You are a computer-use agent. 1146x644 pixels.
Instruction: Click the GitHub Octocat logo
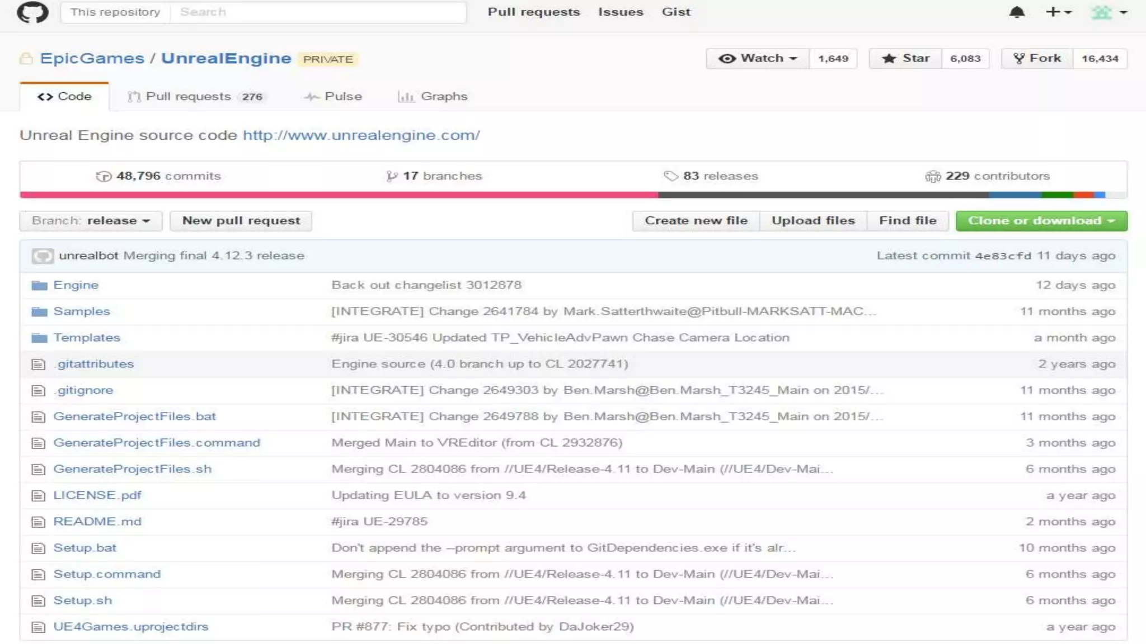(x=32, y=12)
